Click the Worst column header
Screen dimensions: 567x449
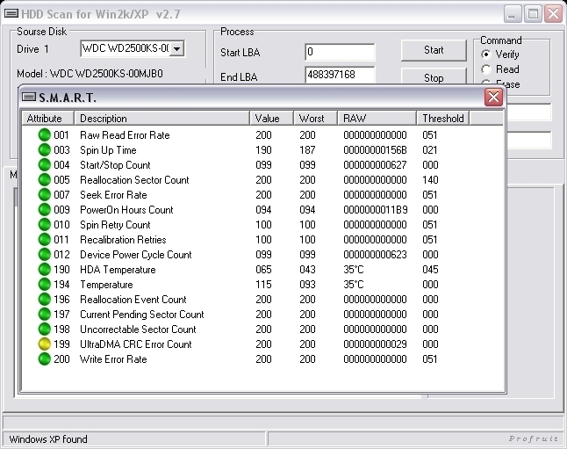pyautogui.click(x=315, y=119)
